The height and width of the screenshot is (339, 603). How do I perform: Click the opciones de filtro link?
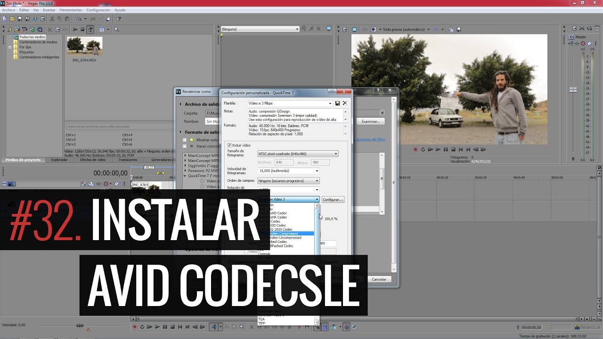click(370, 139)
